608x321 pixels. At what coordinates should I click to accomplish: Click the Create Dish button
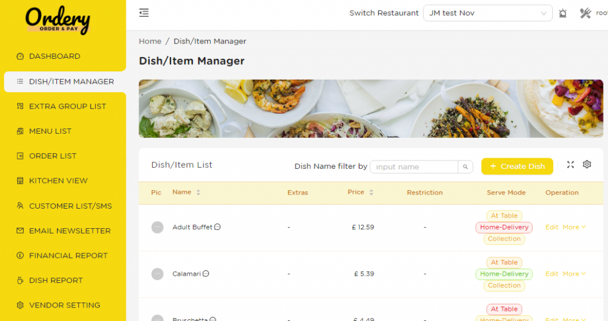tap(517, 166)
